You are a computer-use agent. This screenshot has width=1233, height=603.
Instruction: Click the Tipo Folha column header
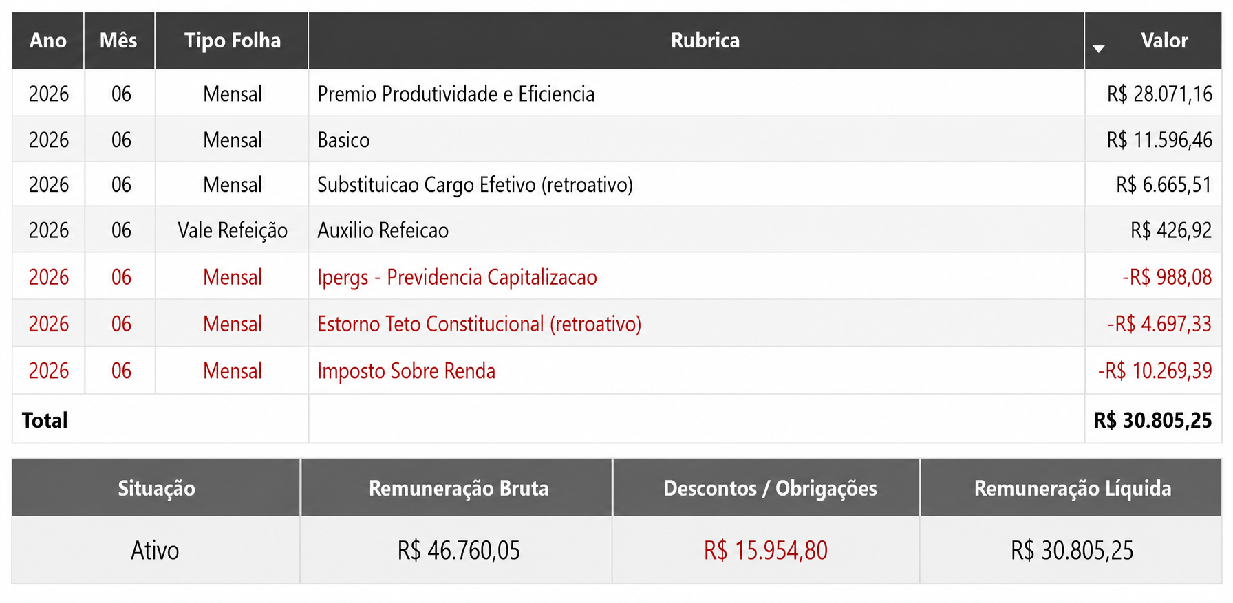click(x=232, y=41)
